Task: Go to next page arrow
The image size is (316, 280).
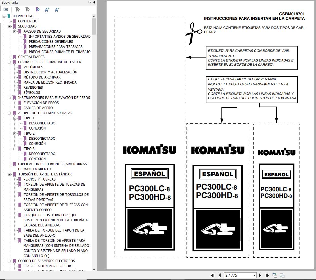Action: pos(260,275)
